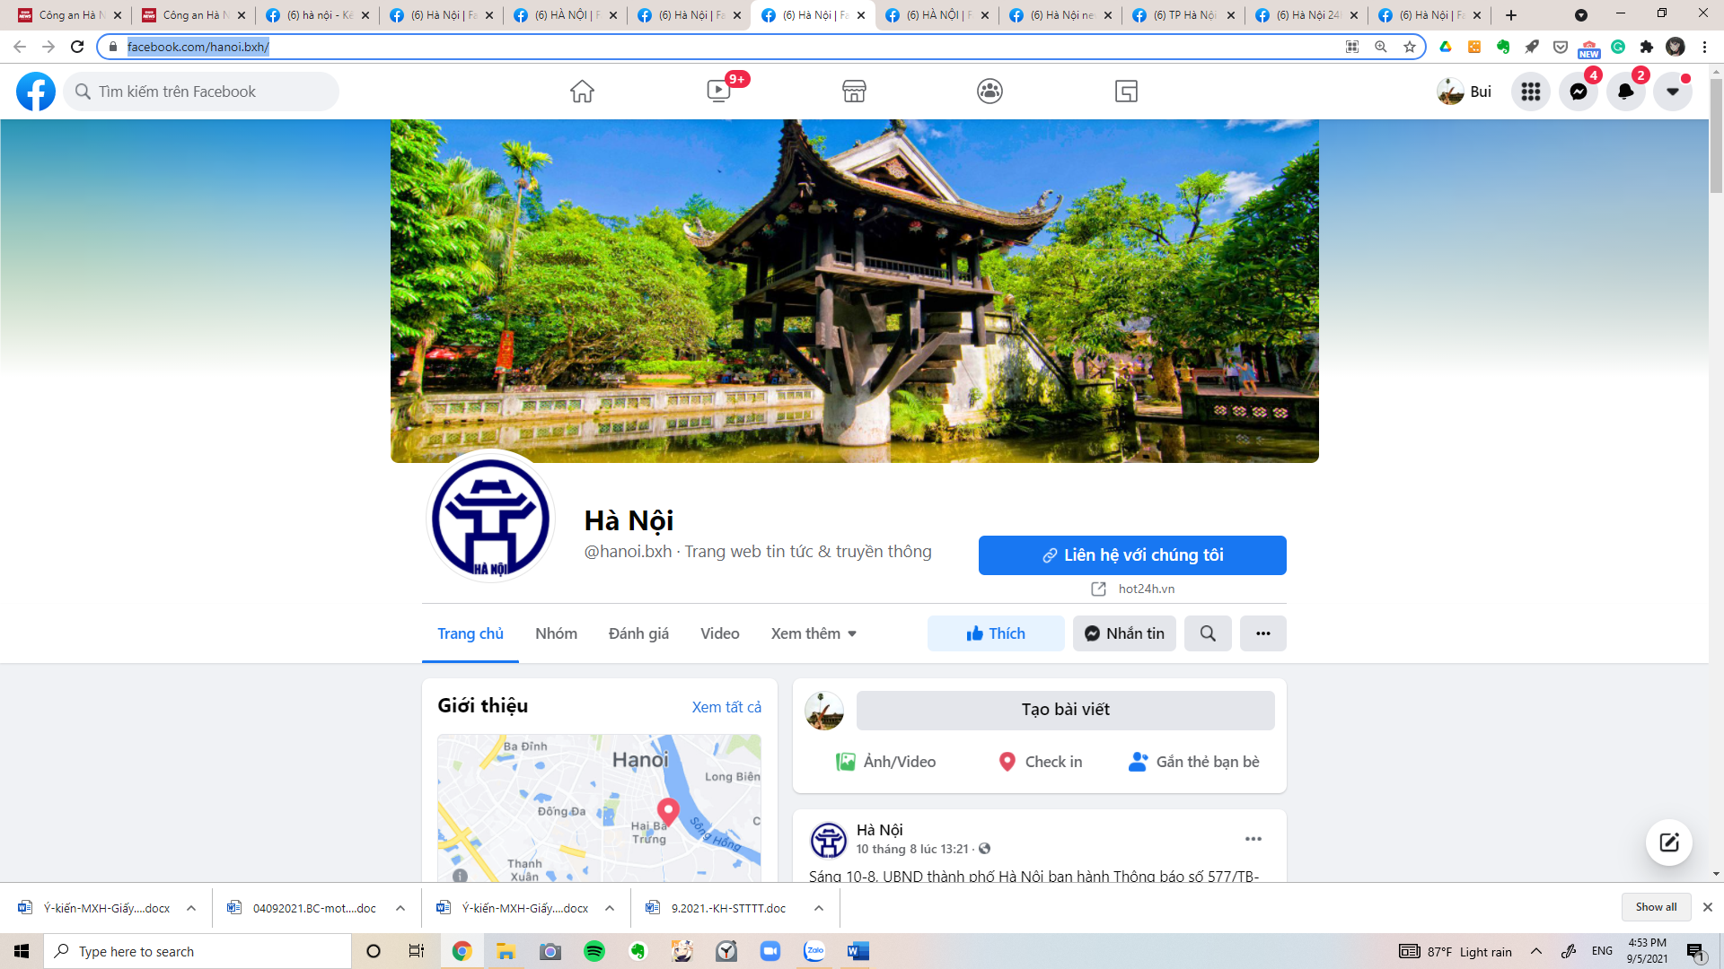1724x969 pixels.
Task: Open the Facebook apps grid menu
Action: pos(1531,92)
